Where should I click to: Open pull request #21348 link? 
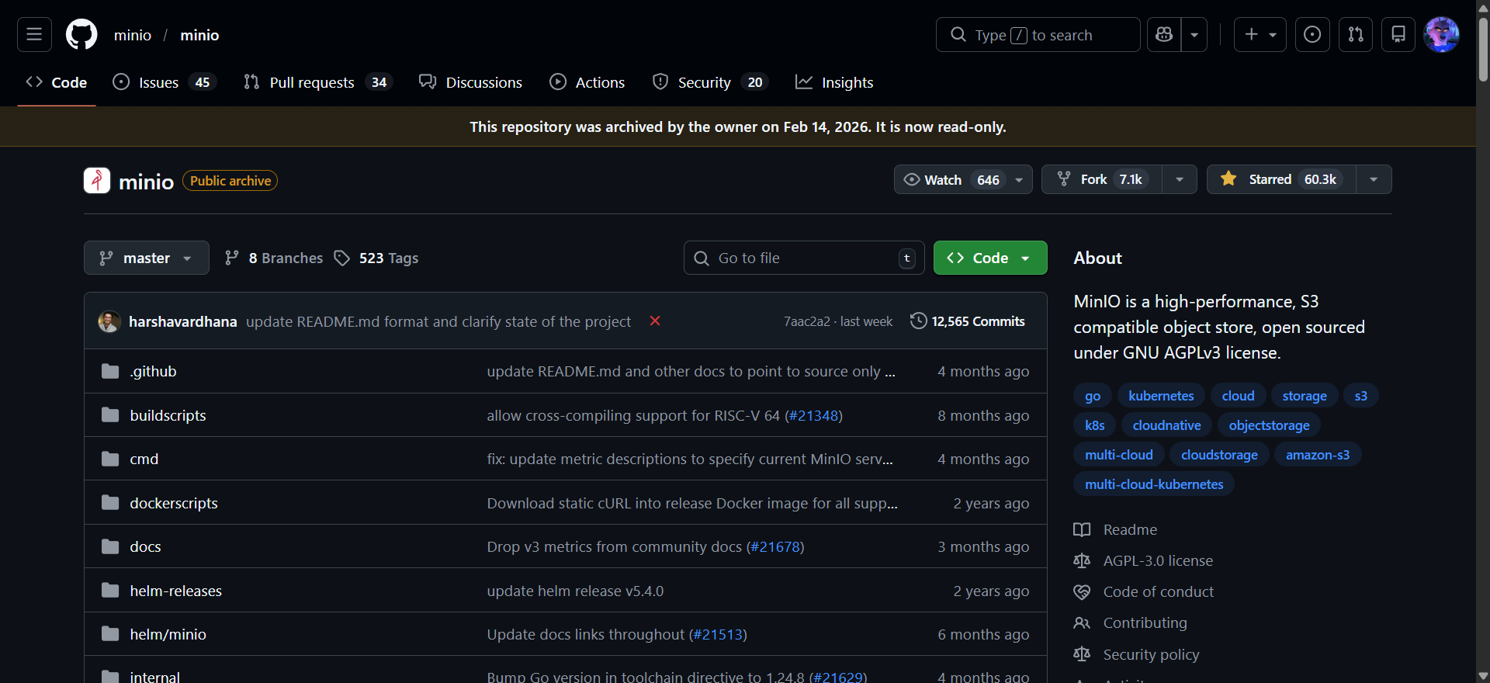[x=814, y=416]
